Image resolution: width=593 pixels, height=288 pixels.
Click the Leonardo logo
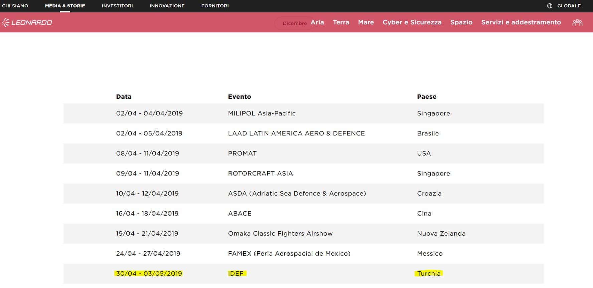(x=27, y=22)
